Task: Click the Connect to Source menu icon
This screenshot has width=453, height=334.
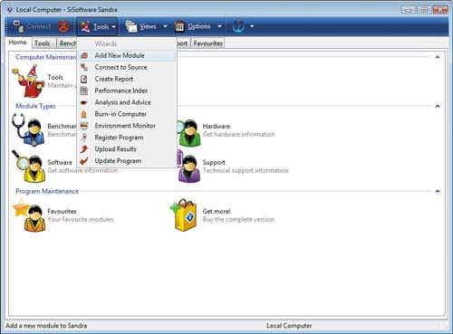Action: click(84, 67)
